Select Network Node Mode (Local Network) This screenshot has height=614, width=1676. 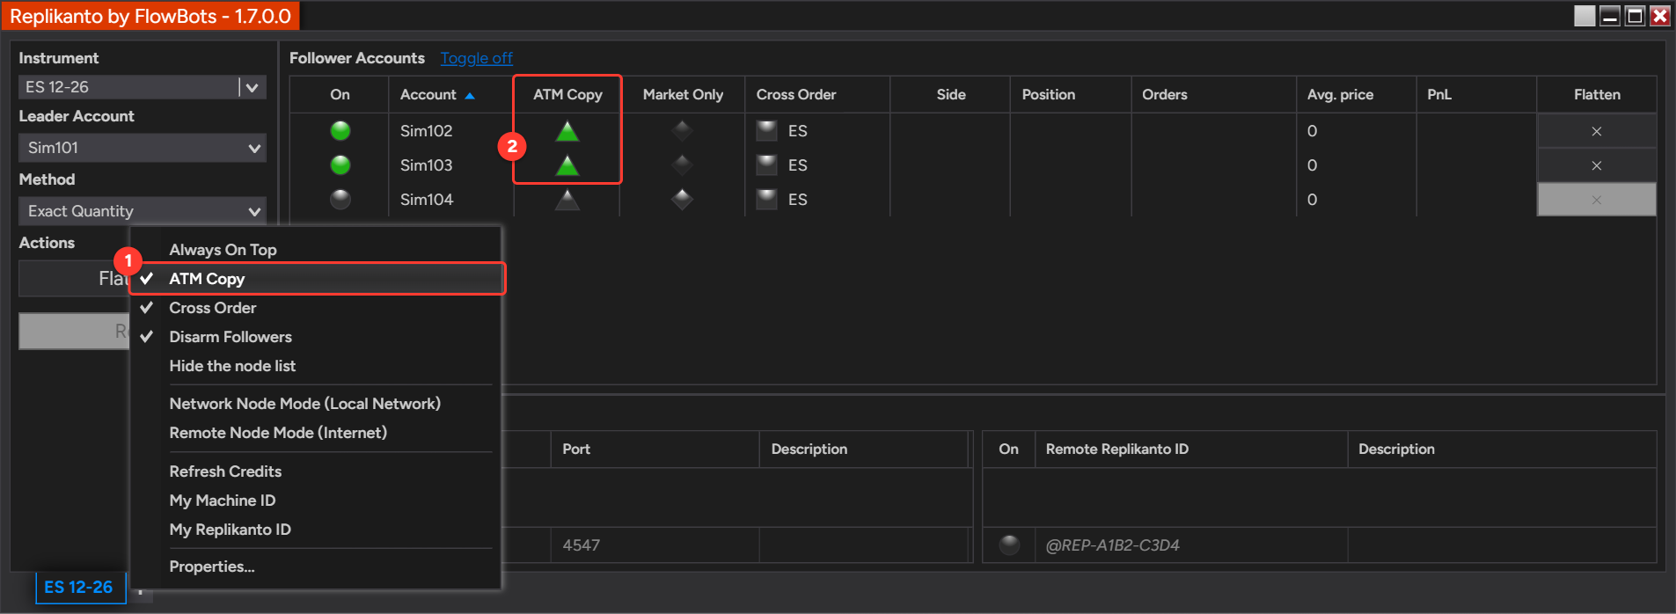pyautogui.click(x=315, y=404)
